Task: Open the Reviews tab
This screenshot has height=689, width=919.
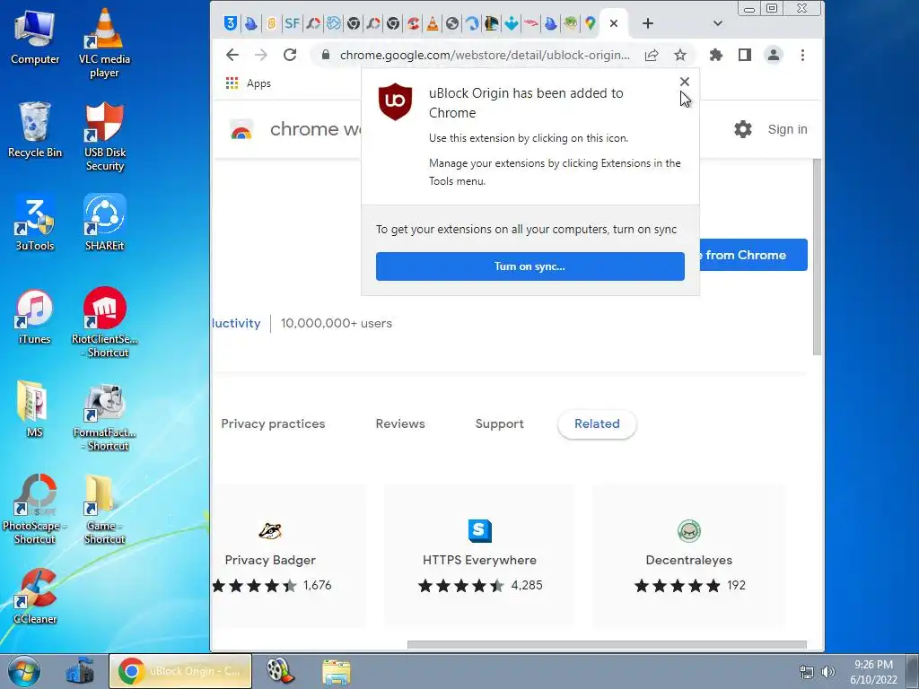Action: click(x=400, y=423)
